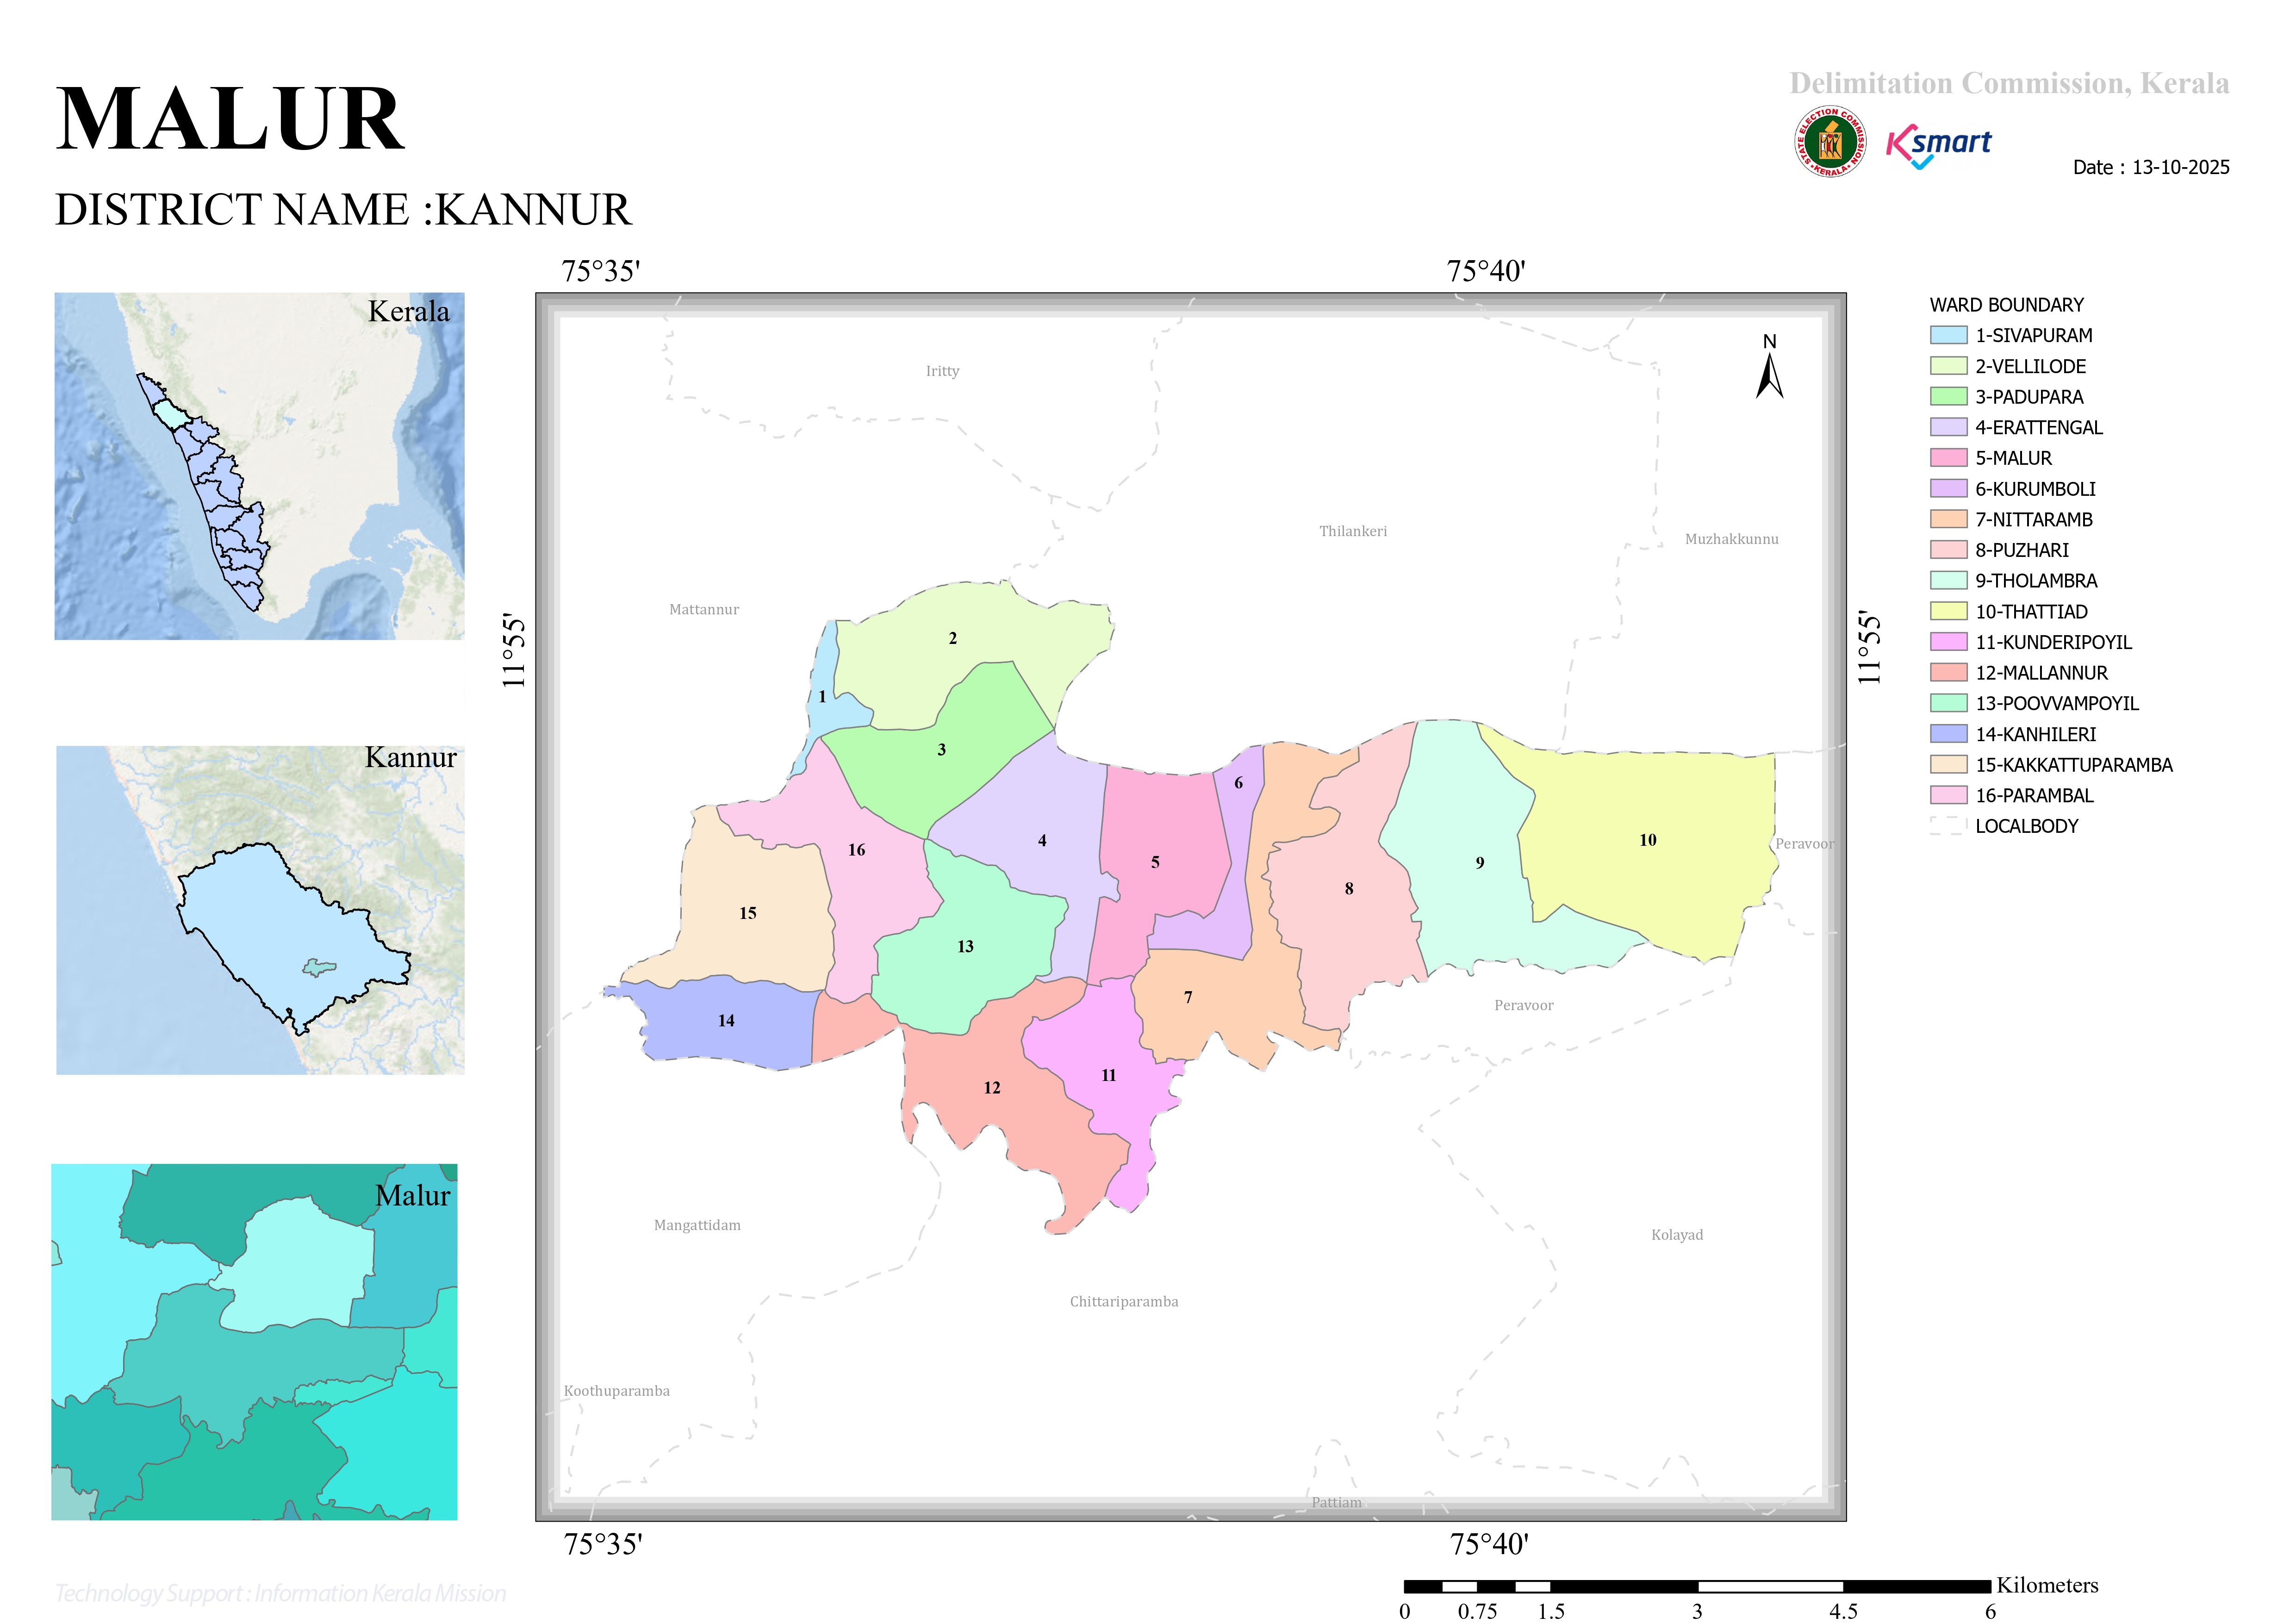Click the LOCALBODY dashed legend symbol
Screen dimensions: 2296x1624
[1948, 826]
